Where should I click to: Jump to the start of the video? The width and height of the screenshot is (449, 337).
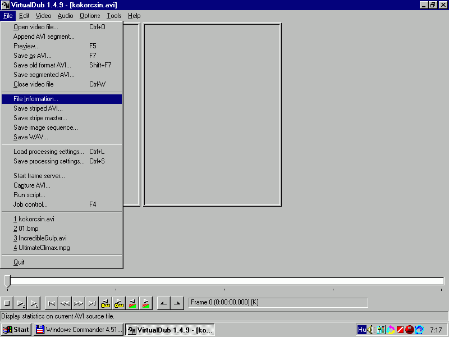tap(52, 303)
